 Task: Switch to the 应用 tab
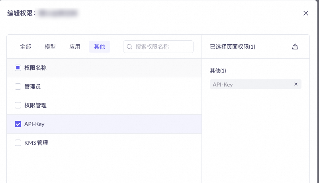[74, 47]
